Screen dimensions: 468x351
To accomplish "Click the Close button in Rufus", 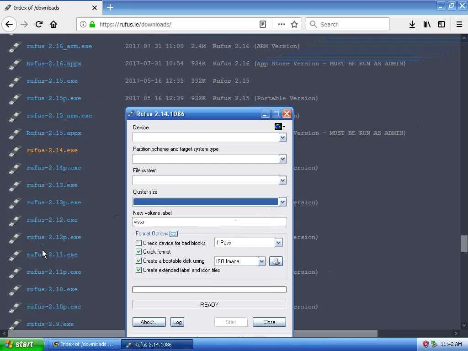I will (269, 322).
